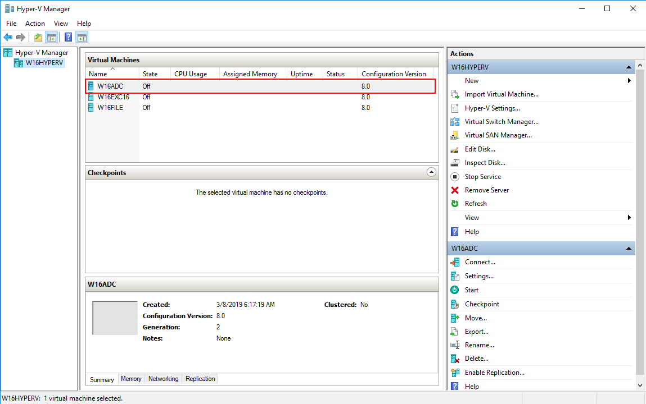The width and height of the screenshot is (646, 404).
Task: Open the Action menu
Action: 35,24
